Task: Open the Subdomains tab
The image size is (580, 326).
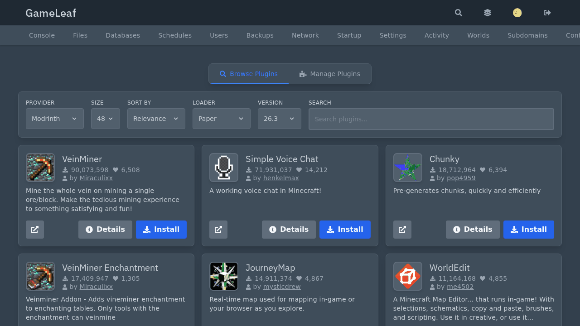Action: (x=527, y=35)
